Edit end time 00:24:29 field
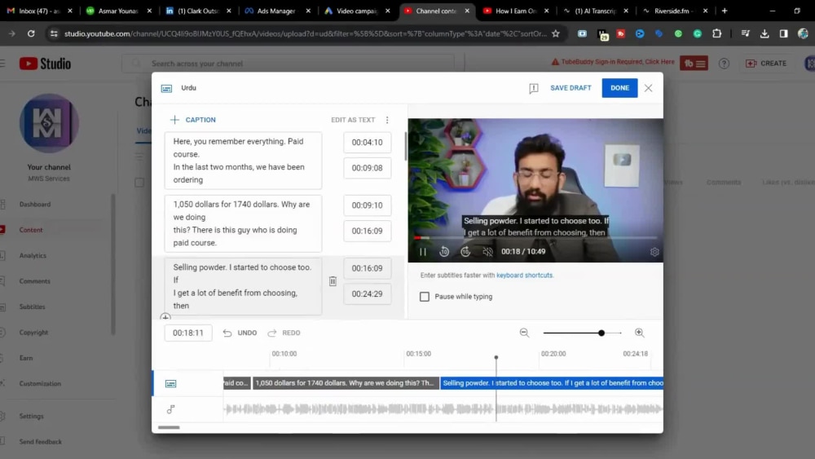The width and height of the screenshot is (815, 459). tap(367, 293)
